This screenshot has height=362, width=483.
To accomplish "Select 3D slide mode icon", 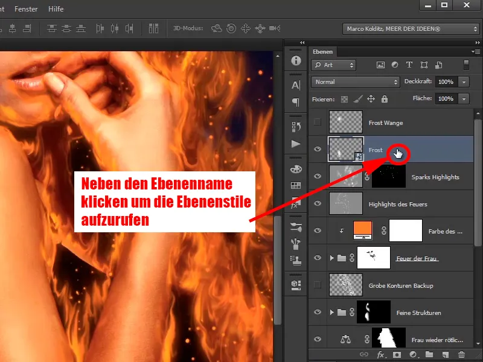I will (260, 28).
